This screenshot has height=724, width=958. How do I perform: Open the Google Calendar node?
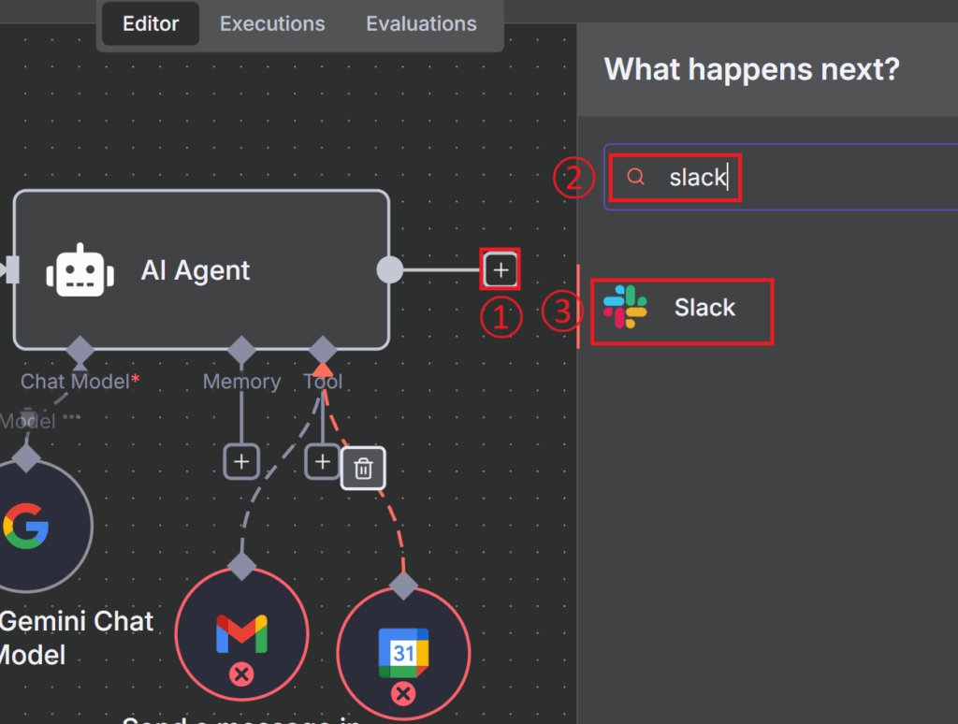click(403, 652)
